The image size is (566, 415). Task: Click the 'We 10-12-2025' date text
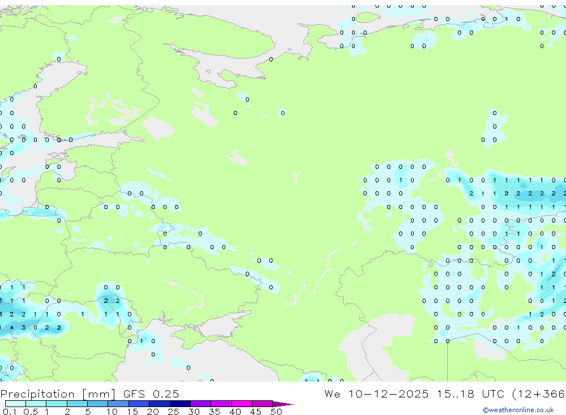click(376, 394)
